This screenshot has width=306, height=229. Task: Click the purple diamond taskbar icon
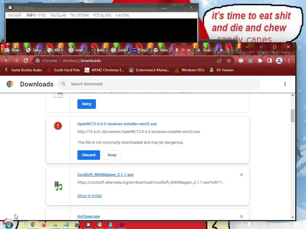pos(122,225)
